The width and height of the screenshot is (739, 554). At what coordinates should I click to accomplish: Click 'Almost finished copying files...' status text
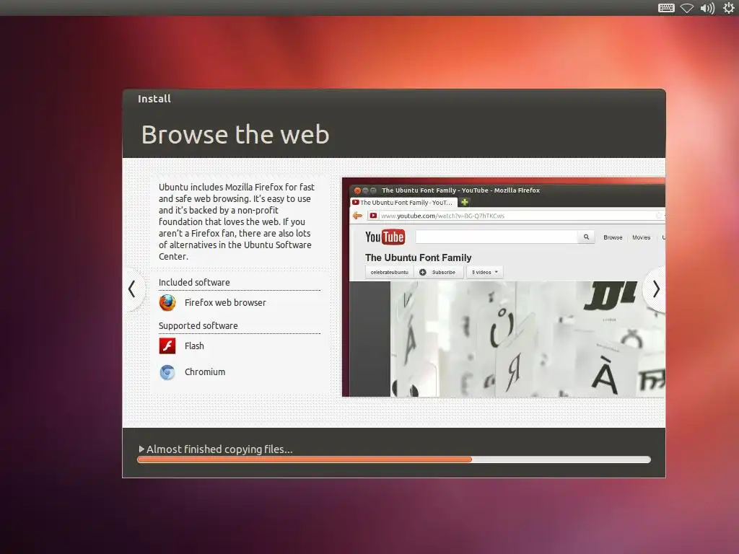pyautogui.click(x=219, y=449)
